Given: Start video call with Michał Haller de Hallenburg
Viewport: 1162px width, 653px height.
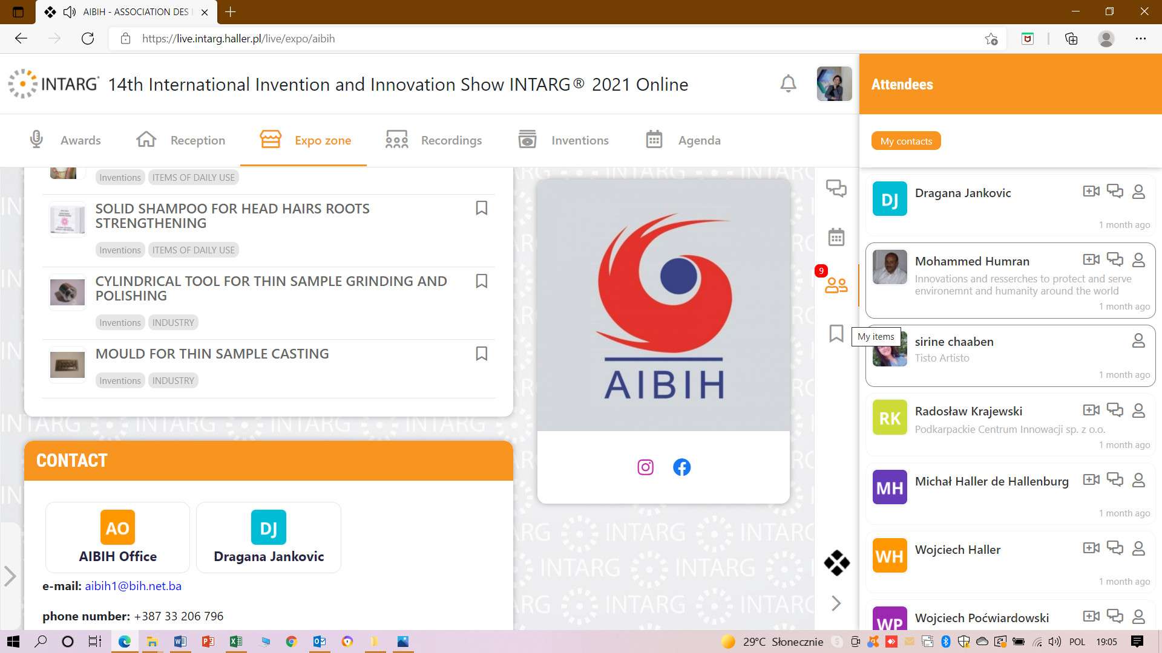Looking at the screenshot, I should [x=1091, y=479].
